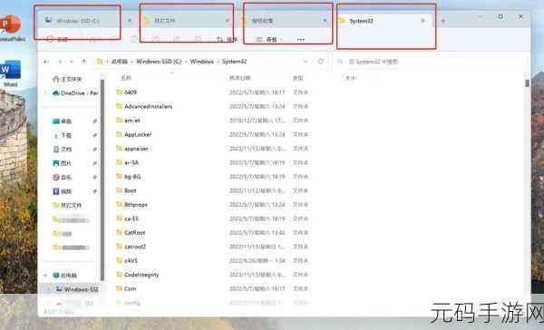Sort by Size (大小) column header
Screen dimensions: 544x330
pyautogui.click(x=350, y=78)
